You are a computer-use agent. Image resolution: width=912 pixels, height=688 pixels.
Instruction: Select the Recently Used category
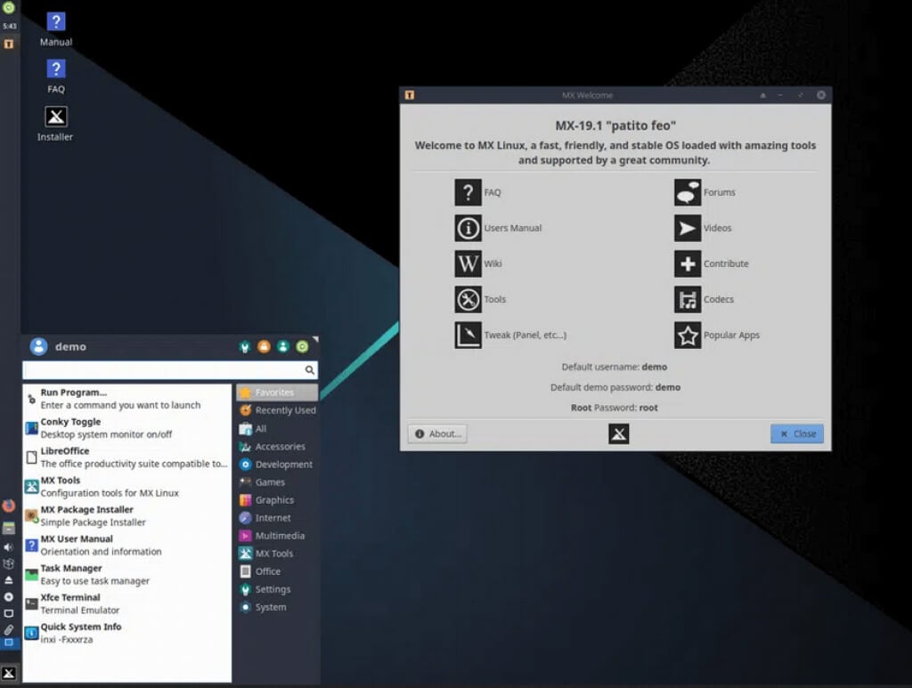click(277, 410)
